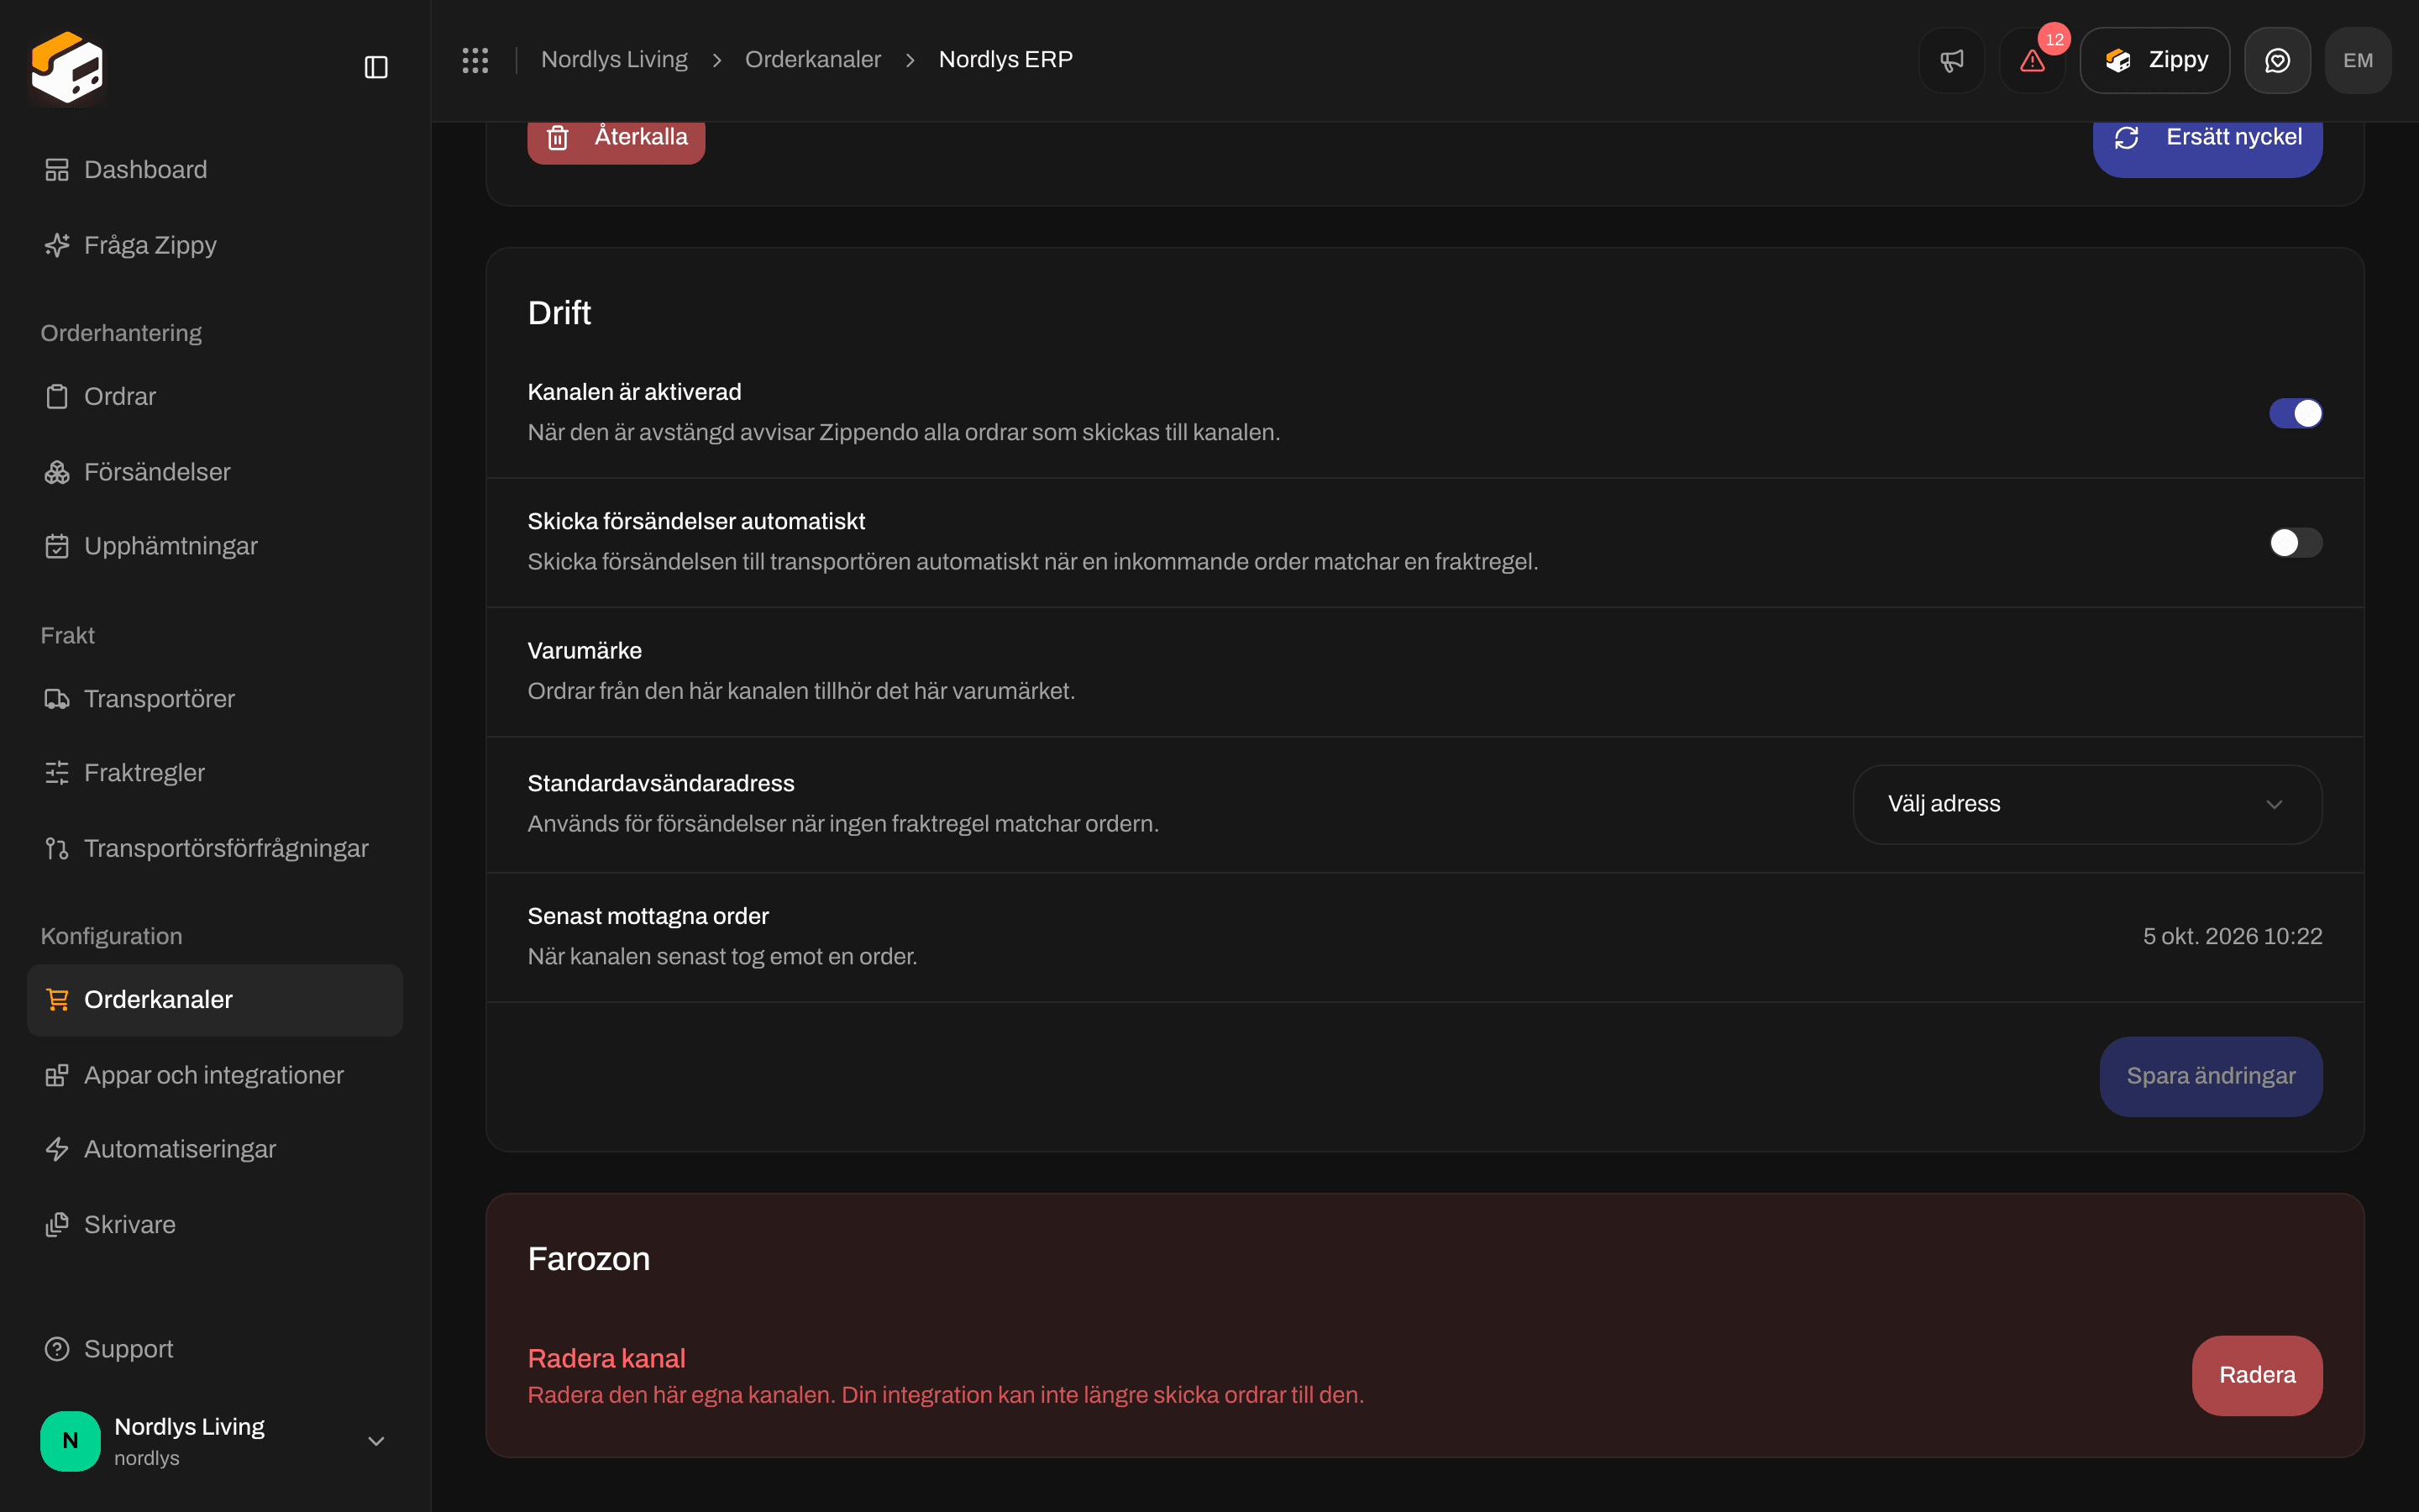The image size is (2419, 1512).
Task: Open the announcements megaphone icon
Action: click(x=1951, y=60)
